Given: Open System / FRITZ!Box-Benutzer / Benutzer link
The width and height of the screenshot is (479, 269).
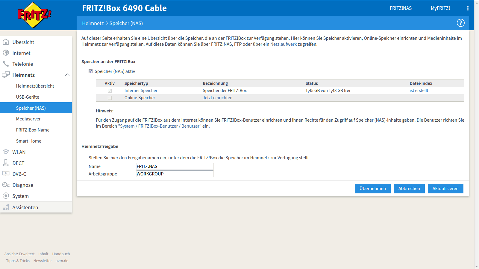Looking at the screenshot, I should 160,126.
